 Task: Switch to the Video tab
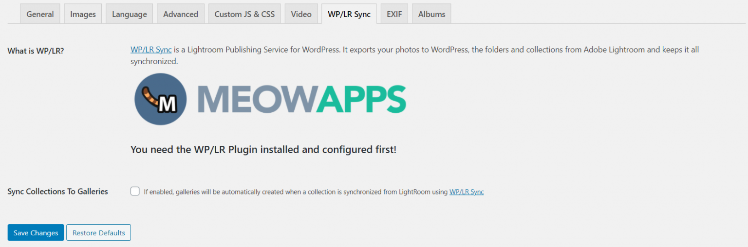[x=301, y=14]
